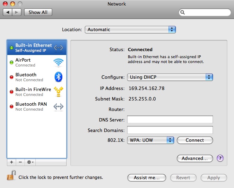Open the Configure Using DHCP dropdown

point(170,77)
